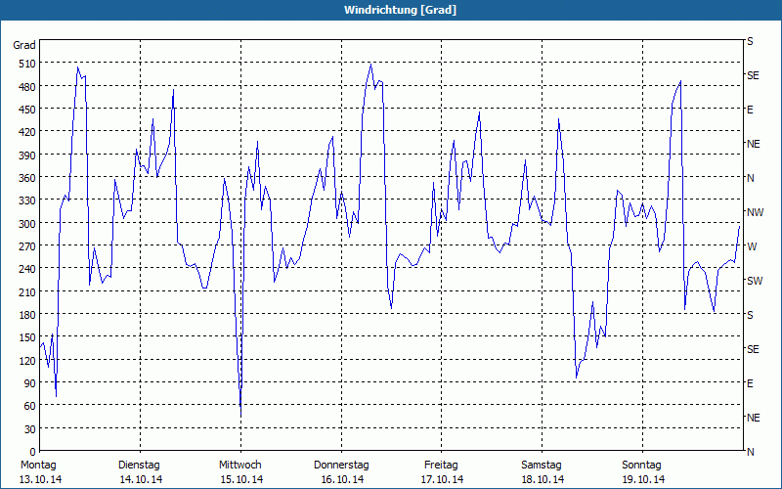Image resolution: width=782 pixels, height=489 pixels.
Task: Select the 16.10.14 date label
Action: [x=342, y=479]
